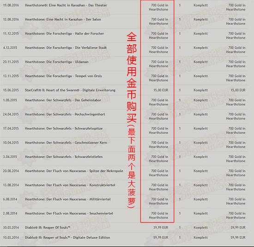Click 'Komplett' status in StarCraft II row
The height and width of the screenshot is (247, 254).
coord(200,90)
